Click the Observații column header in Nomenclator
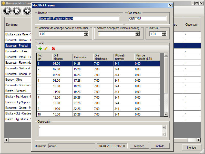205x154 pixels. click(192, 25)
